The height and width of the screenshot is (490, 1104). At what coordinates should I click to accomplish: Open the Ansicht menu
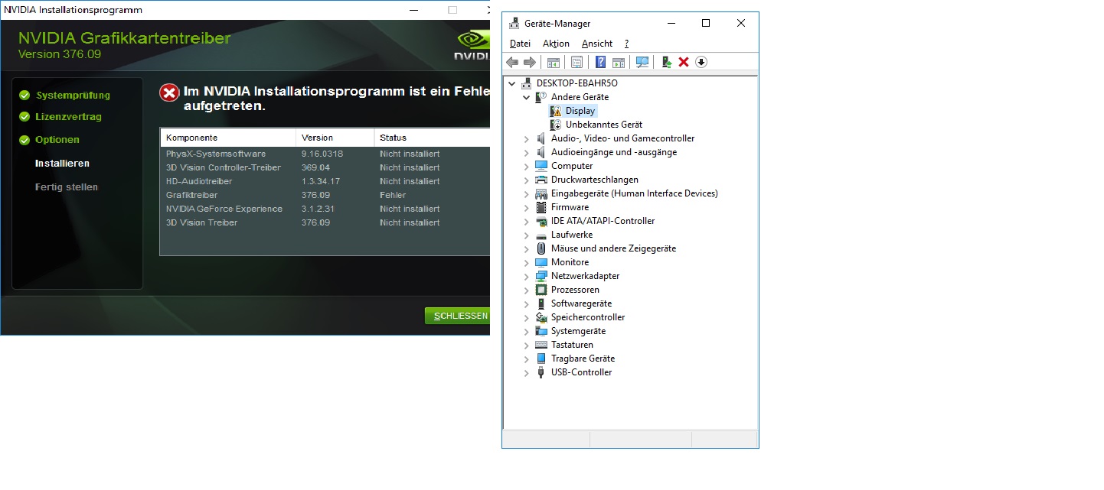597,44
